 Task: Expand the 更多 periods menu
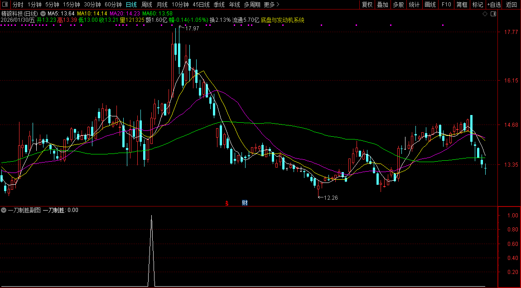(x=271, y=5)
